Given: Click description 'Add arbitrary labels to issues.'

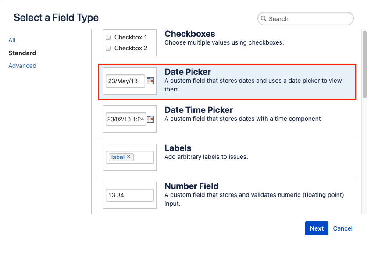Looking at the screenshot, I should pyautogui.click(x=206, y=157).
